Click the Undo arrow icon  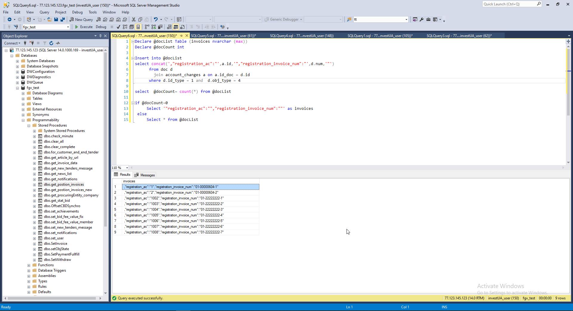pos(155,20)
